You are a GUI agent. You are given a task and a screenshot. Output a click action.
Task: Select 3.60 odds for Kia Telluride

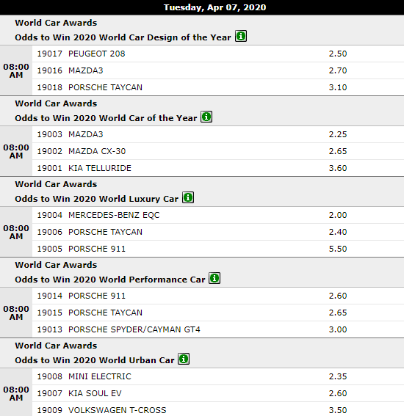tap(338, 168)
